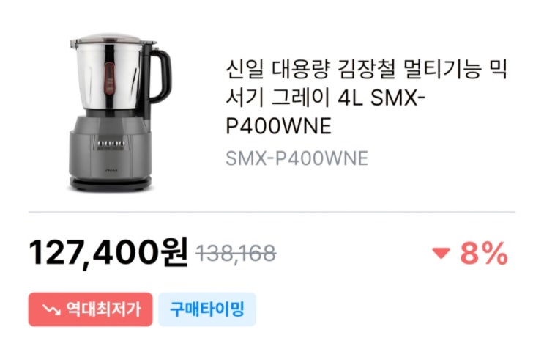Select the 구매타이밍 blue badge
The height and width of the screenshot is (338, 544).
click(207, 309)
